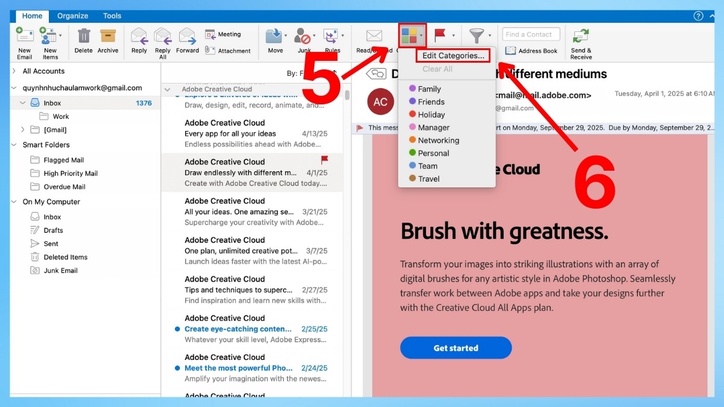The height and width of the screenshot is (407, 724).
Task: Open the Rules toolbar button
Action: point(332,41)
